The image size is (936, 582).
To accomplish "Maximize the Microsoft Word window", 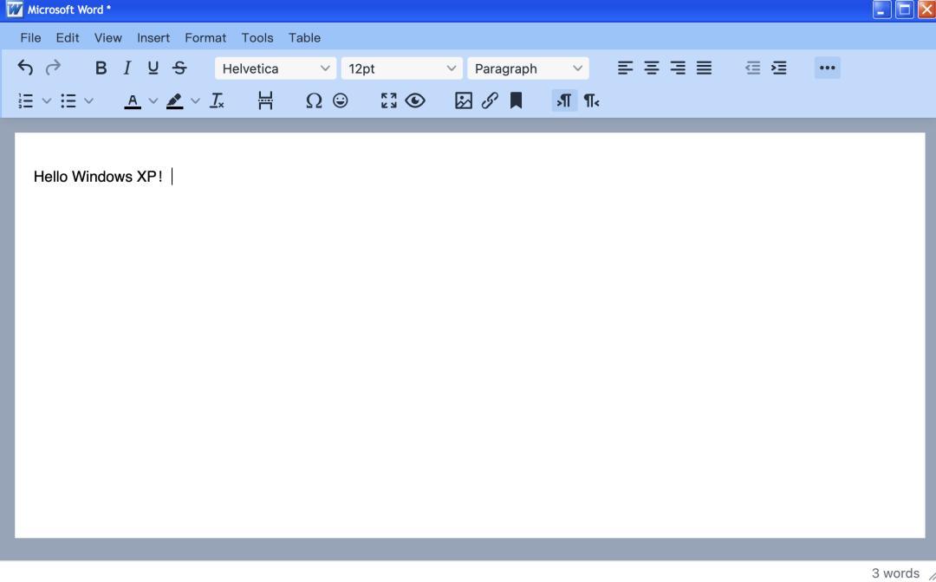I will click(x=904, y=10).
